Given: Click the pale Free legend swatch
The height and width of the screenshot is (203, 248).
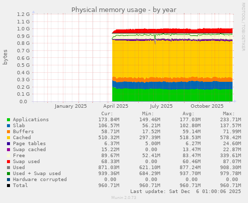Looking at the screenshot, I should (x=8, y=156).
